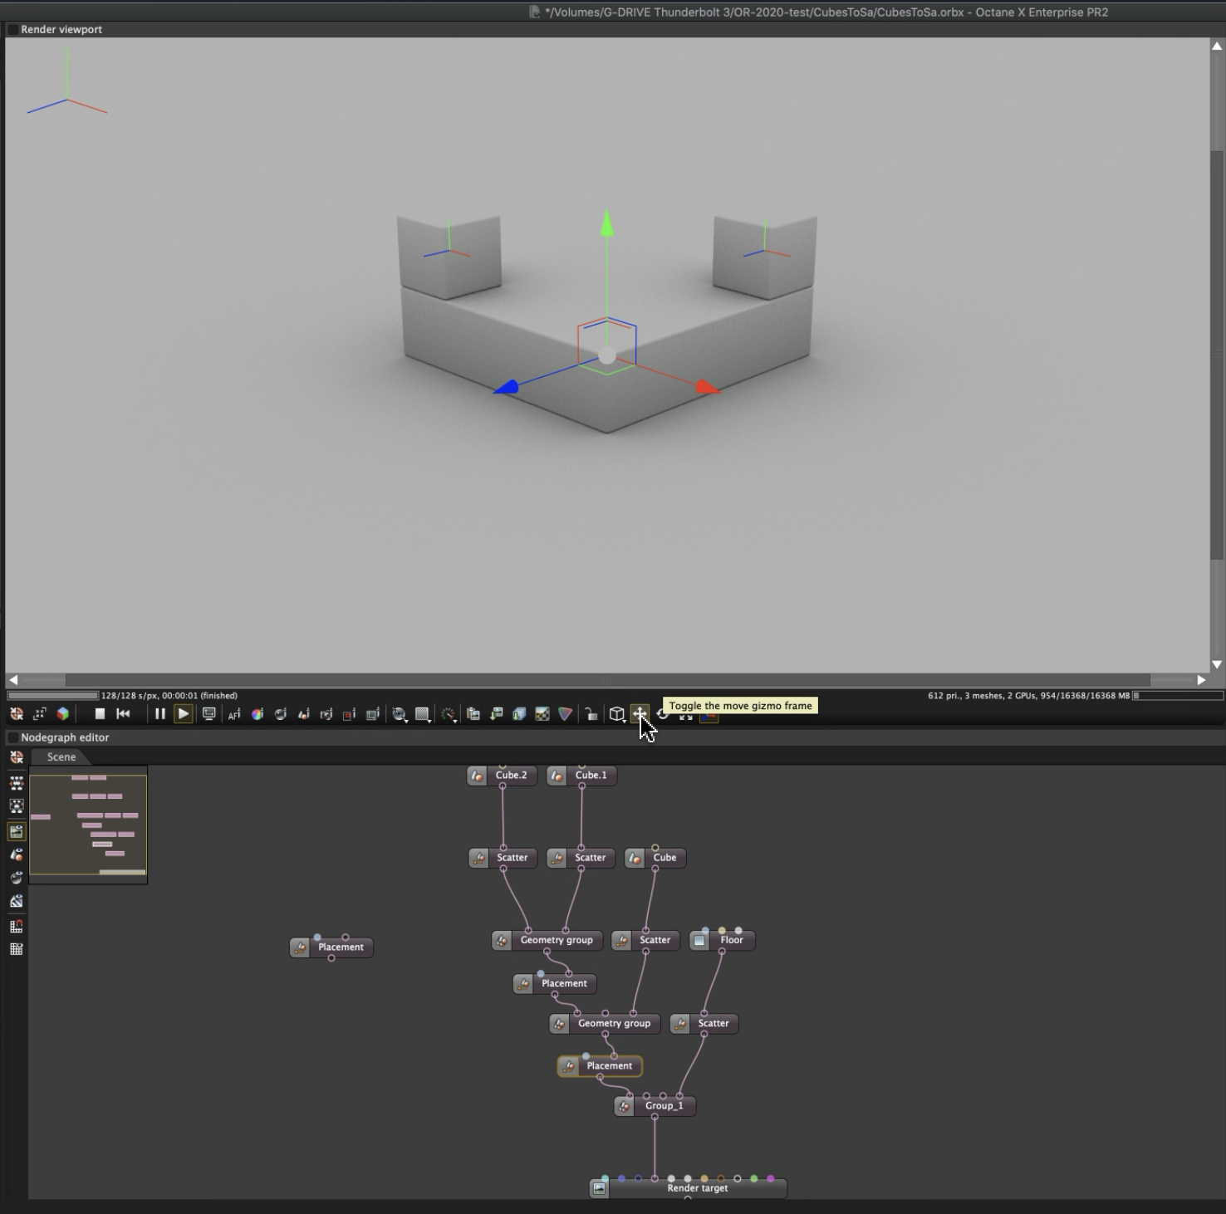Click the nodegraph framed-nodes layout icon

[x=16, y=806]
